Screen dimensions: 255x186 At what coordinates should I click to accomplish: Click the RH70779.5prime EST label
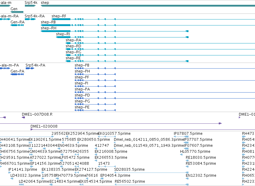click(x=71, y=176)
